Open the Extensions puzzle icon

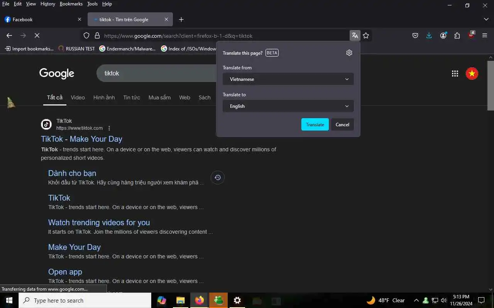pos(457,35)
